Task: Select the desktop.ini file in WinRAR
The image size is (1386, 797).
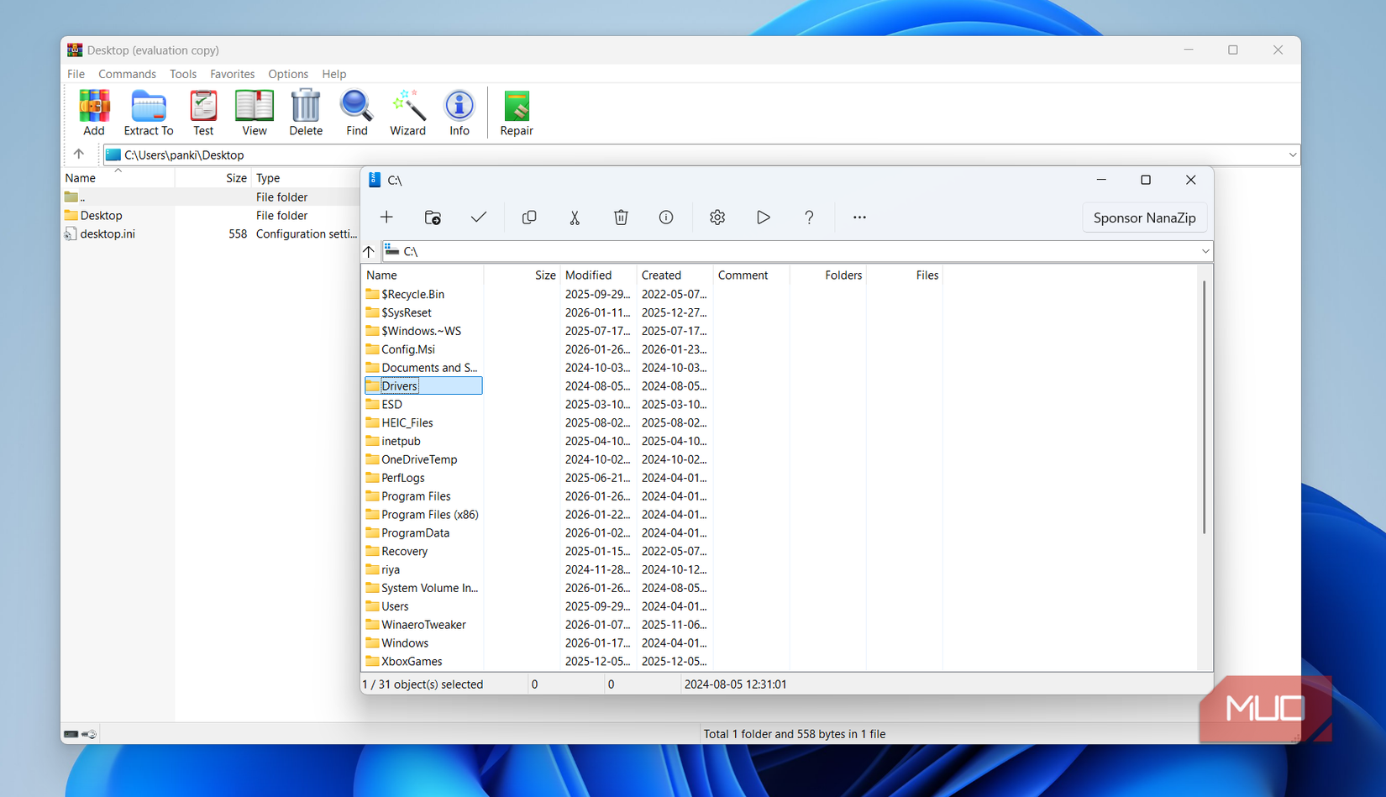Action: 107,233
